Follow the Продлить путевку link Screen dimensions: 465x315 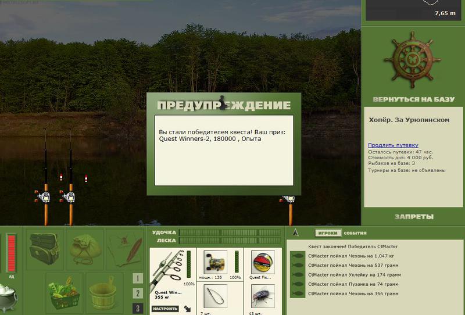[393, 145]
